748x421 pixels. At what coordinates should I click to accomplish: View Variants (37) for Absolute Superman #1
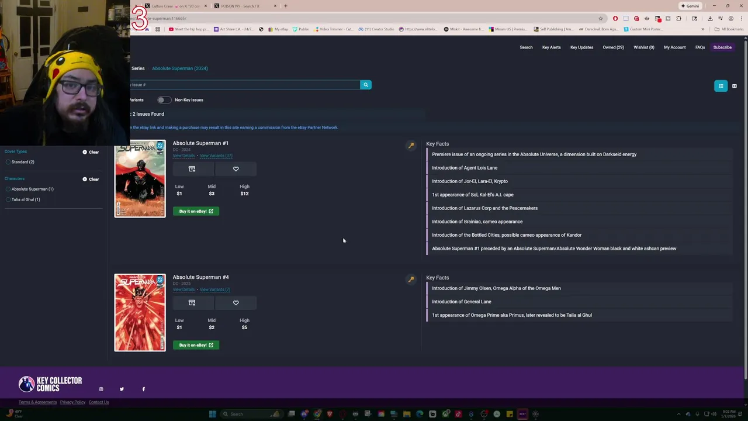[x=216, y=156]
